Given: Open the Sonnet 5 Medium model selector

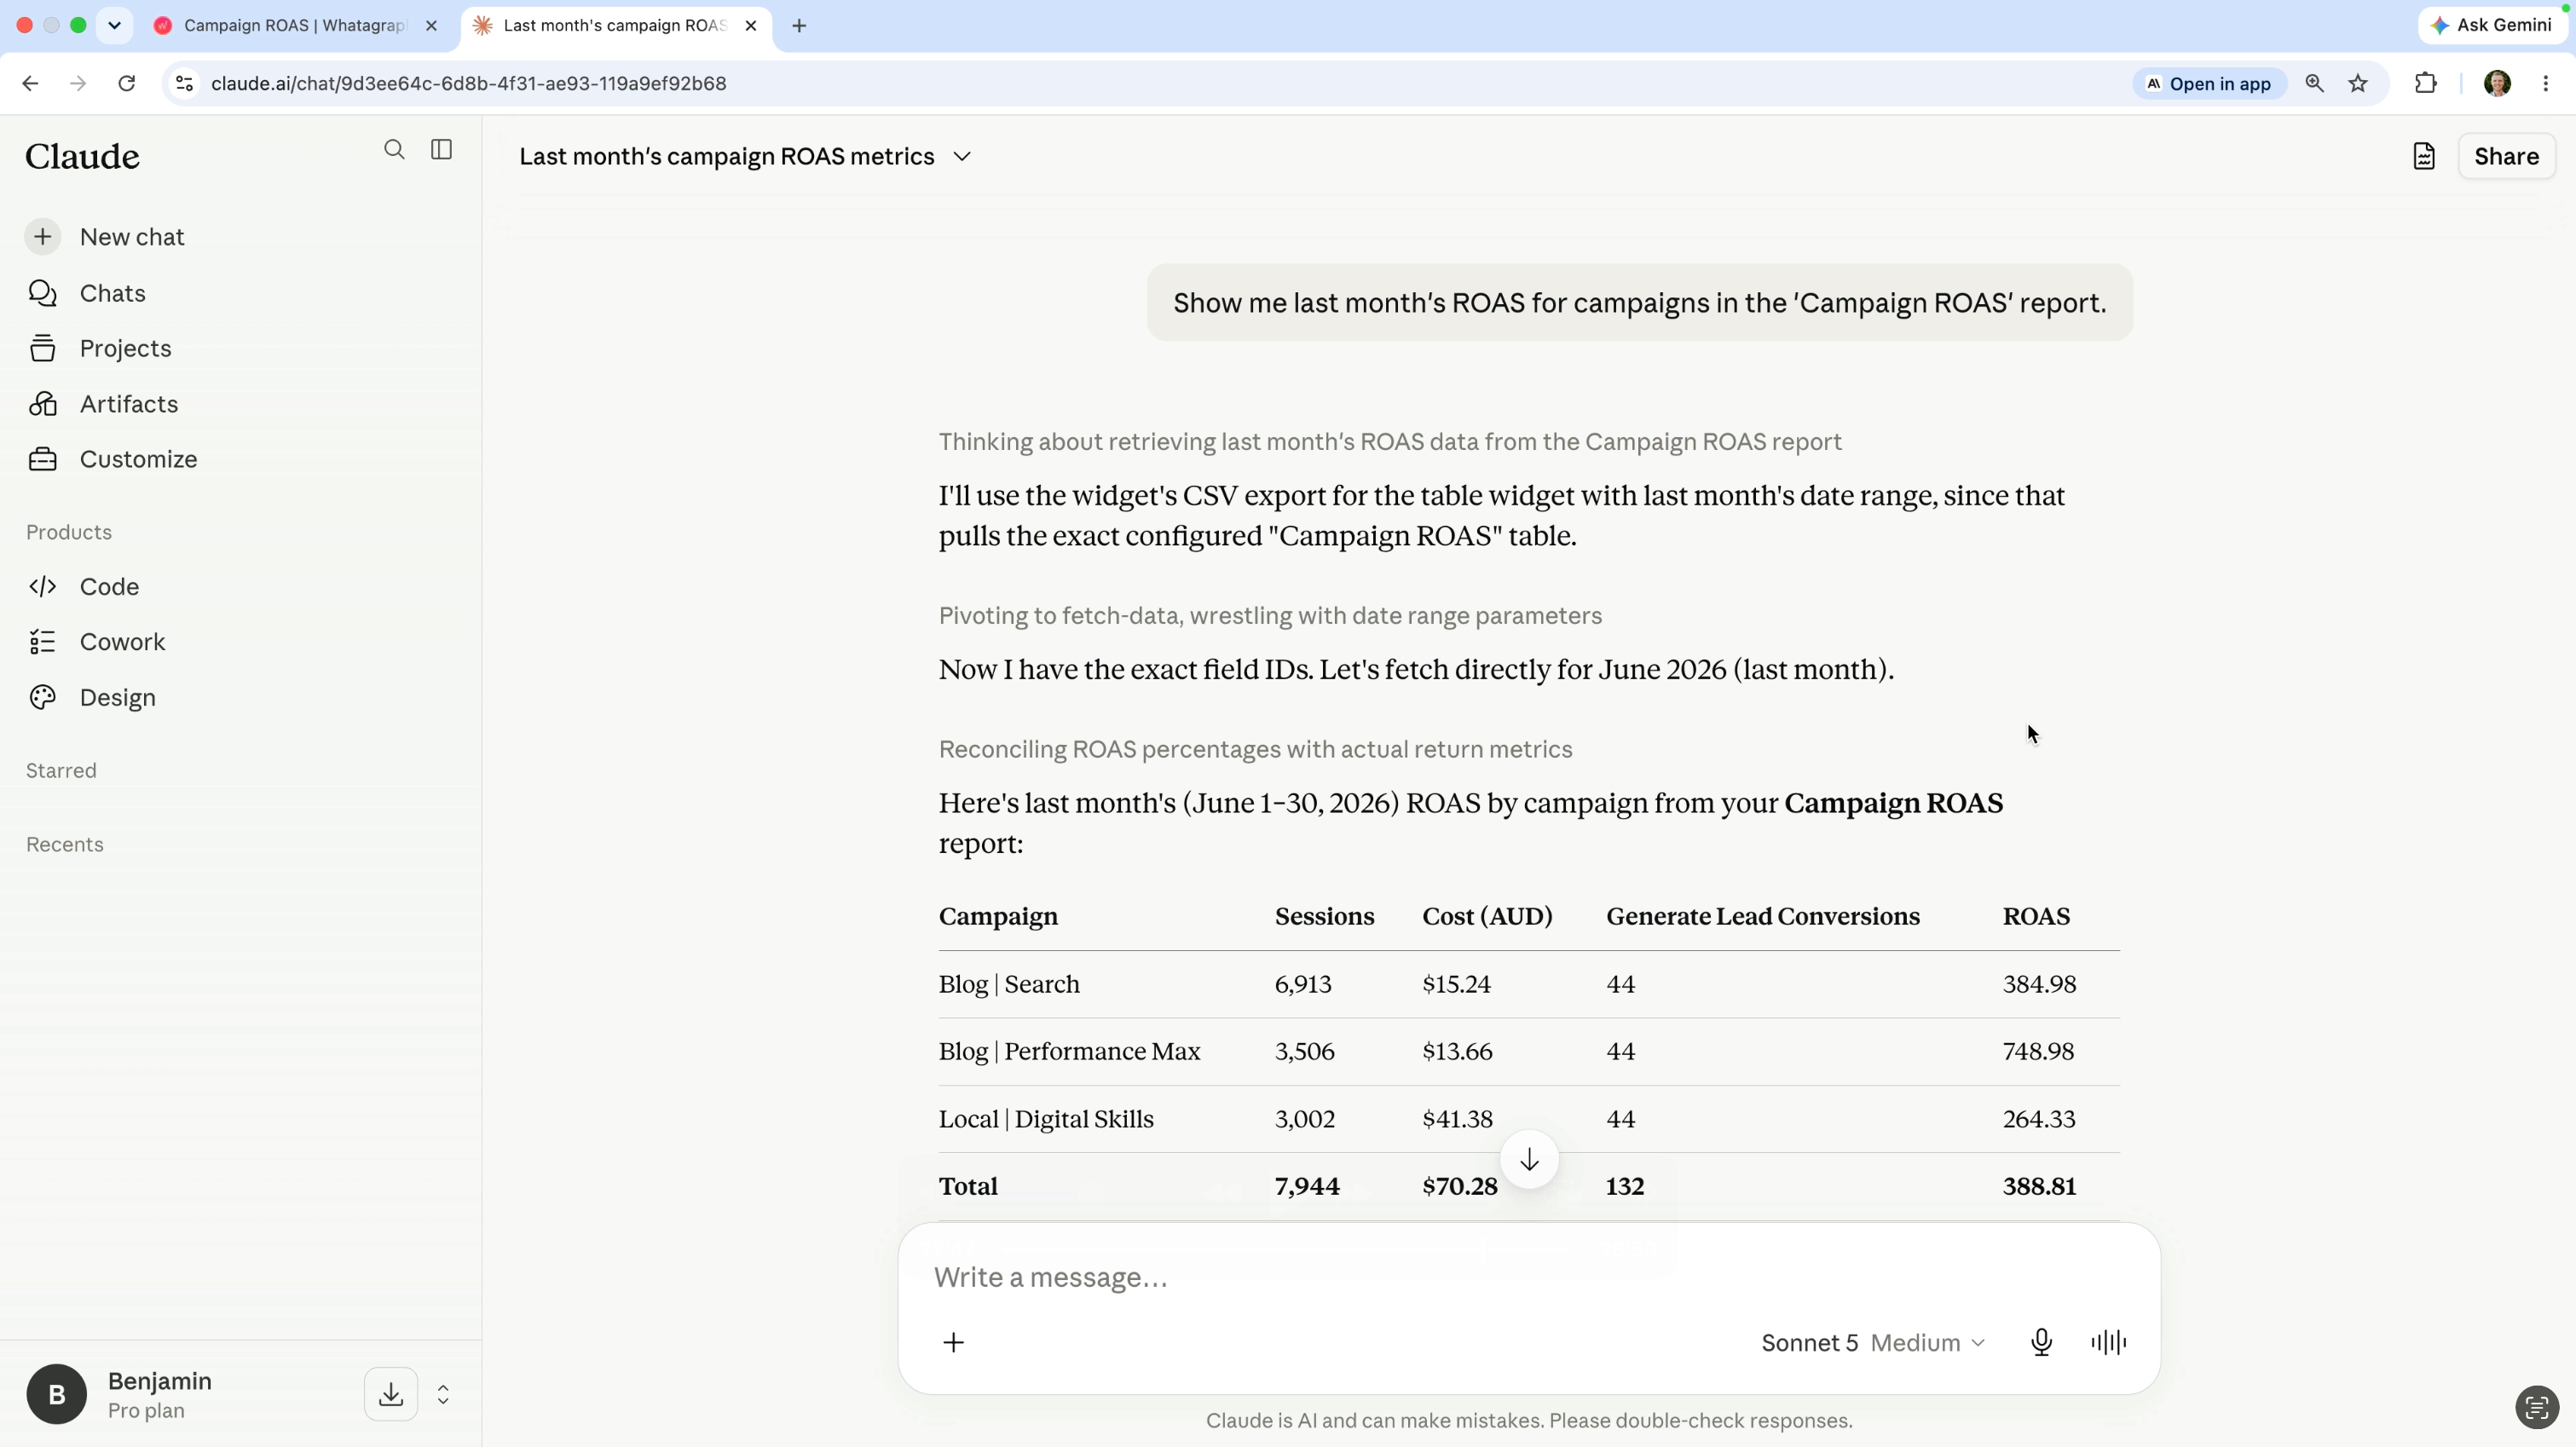Looking at the screenshot, I should coord(1872,1343).
